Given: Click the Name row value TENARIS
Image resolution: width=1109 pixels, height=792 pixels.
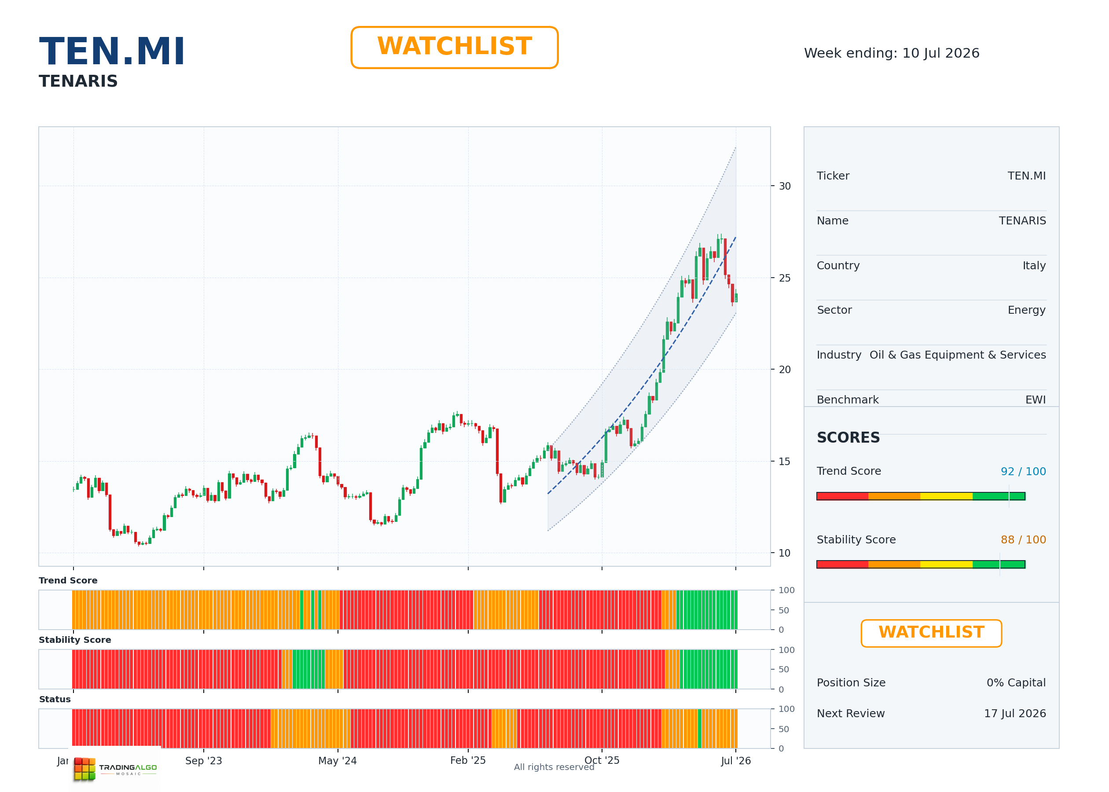Looking at the screenshot, I should [1022, 221].
